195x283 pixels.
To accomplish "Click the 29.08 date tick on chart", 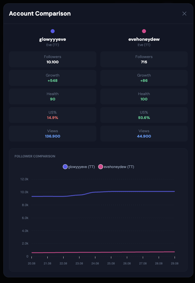I will 174,263.
